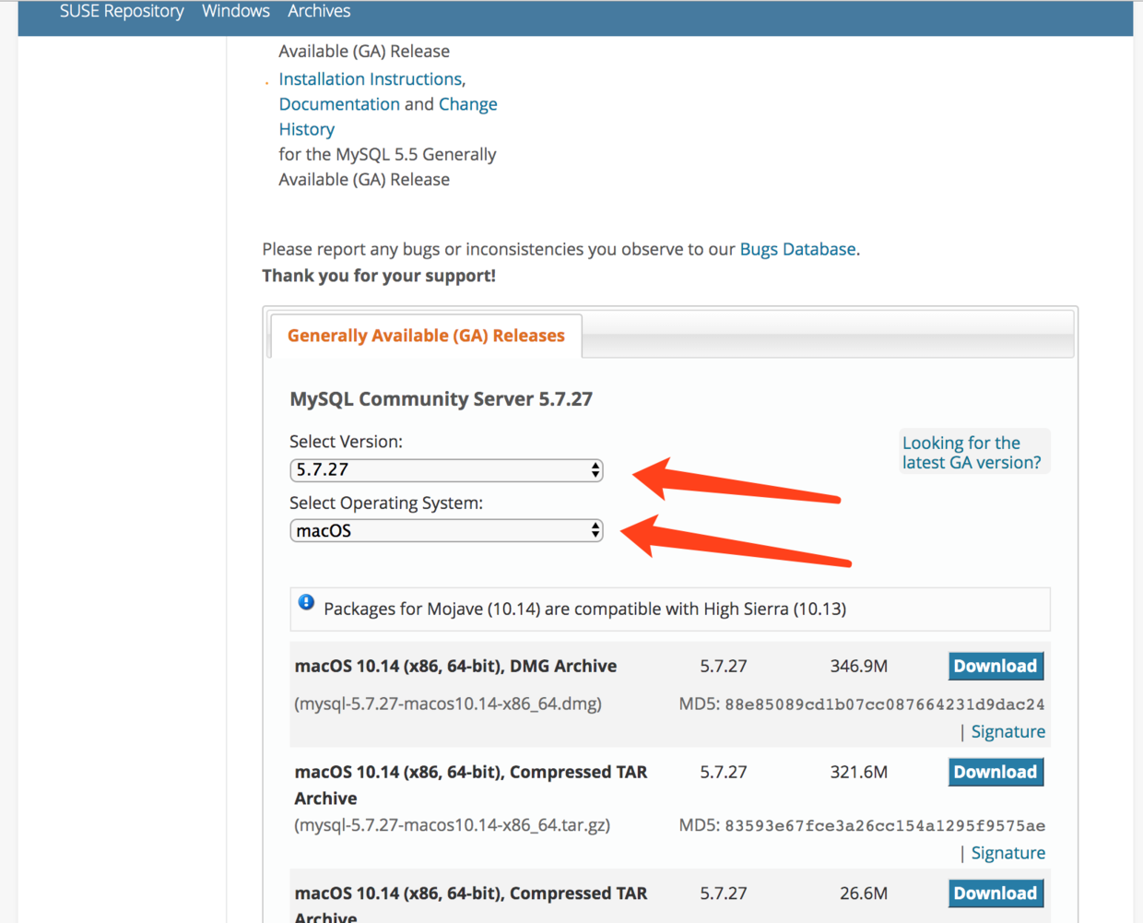Open the SUSE Repository nav item
Image resolution: width=1143 pixels, height=923 pixels.
(x=122, y=11)
